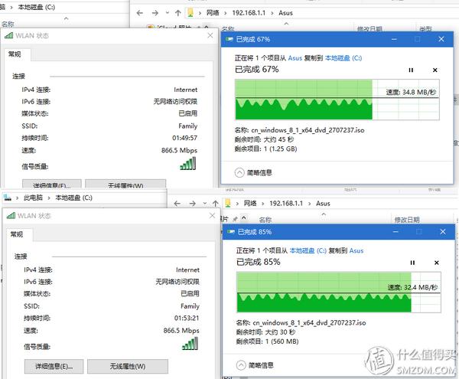Go back in lower Explorer window
459x379 pixels.
tap(177, 204)
